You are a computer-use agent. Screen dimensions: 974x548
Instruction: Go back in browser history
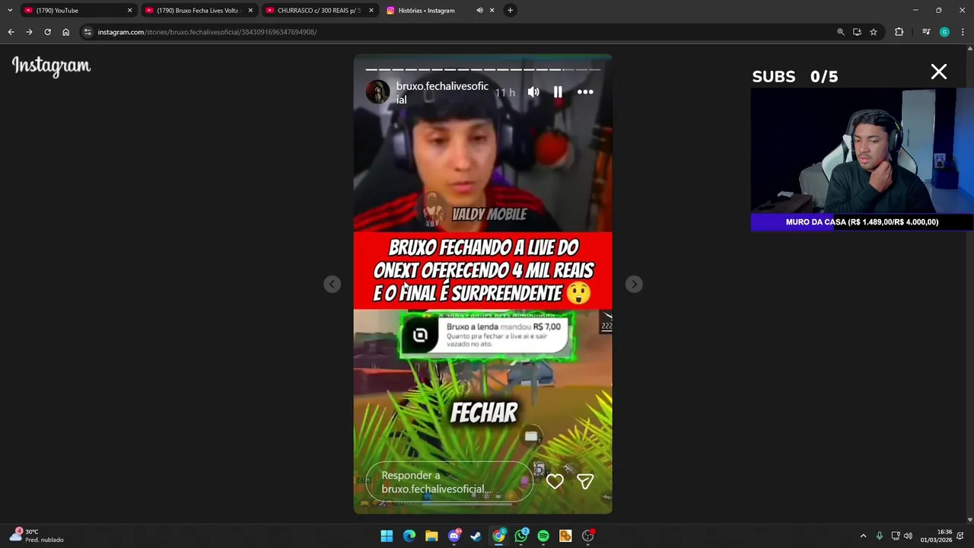point(11,32)
